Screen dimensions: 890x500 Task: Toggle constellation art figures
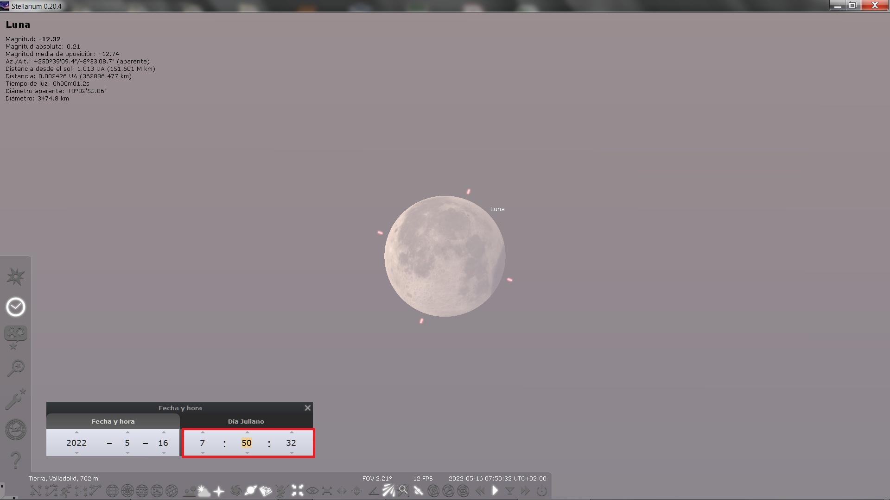coord(66,491)
